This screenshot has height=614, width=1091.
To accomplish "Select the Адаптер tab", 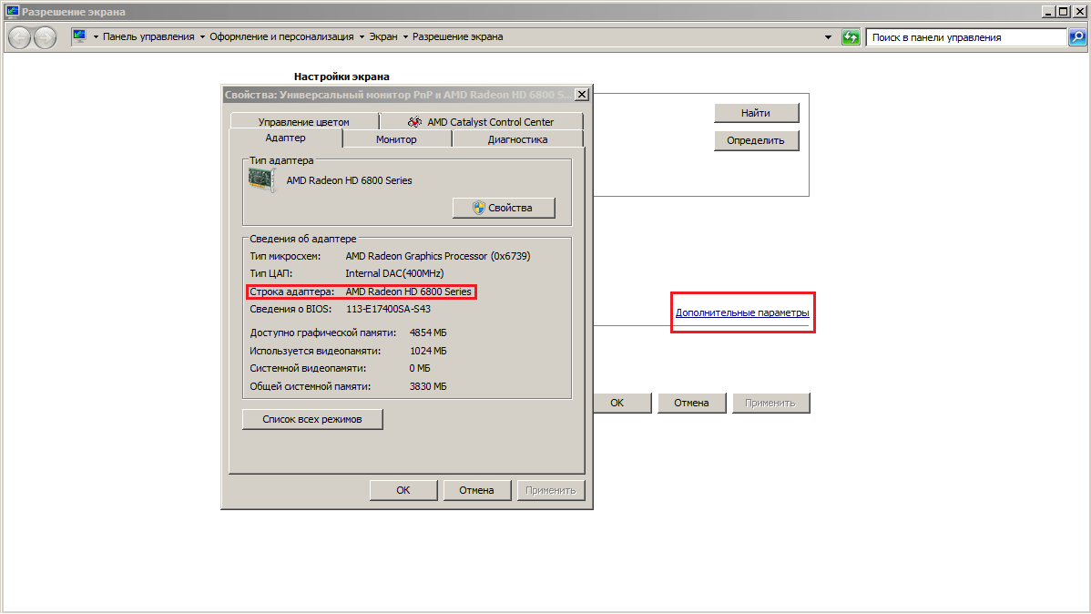I will pyautogui.click(x=285, y=138).
